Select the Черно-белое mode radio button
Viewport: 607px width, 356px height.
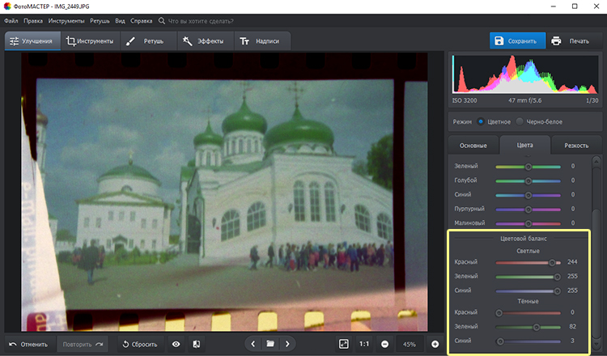(x=520, y=121)
